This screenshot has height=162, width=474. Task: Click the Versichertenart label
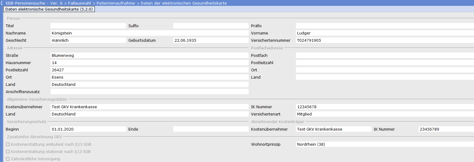point(266,114)
